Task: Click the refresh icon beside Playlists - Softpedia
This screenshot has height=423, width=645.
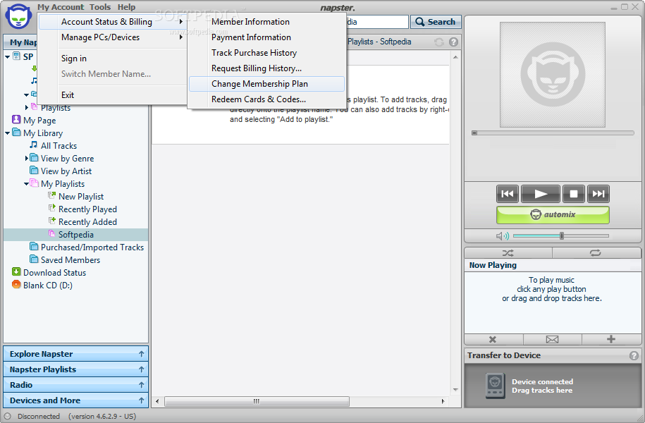Action: pos(439,42)
